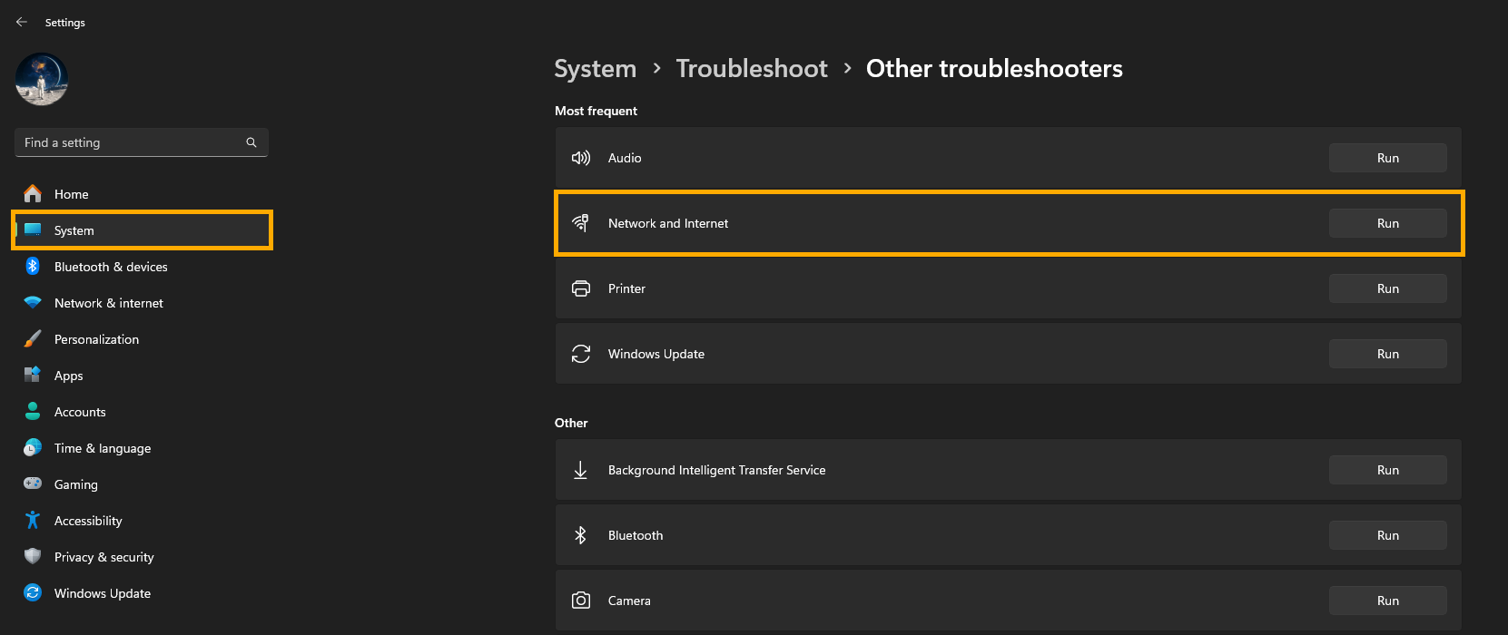Run the Windows Update troubleshooter
This screenshot has height=635, width=1508.
[1387, 354]
